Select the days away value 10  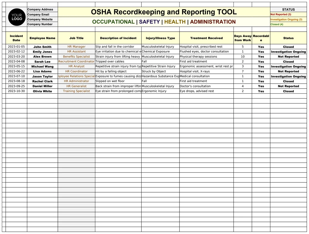[243, 57]
